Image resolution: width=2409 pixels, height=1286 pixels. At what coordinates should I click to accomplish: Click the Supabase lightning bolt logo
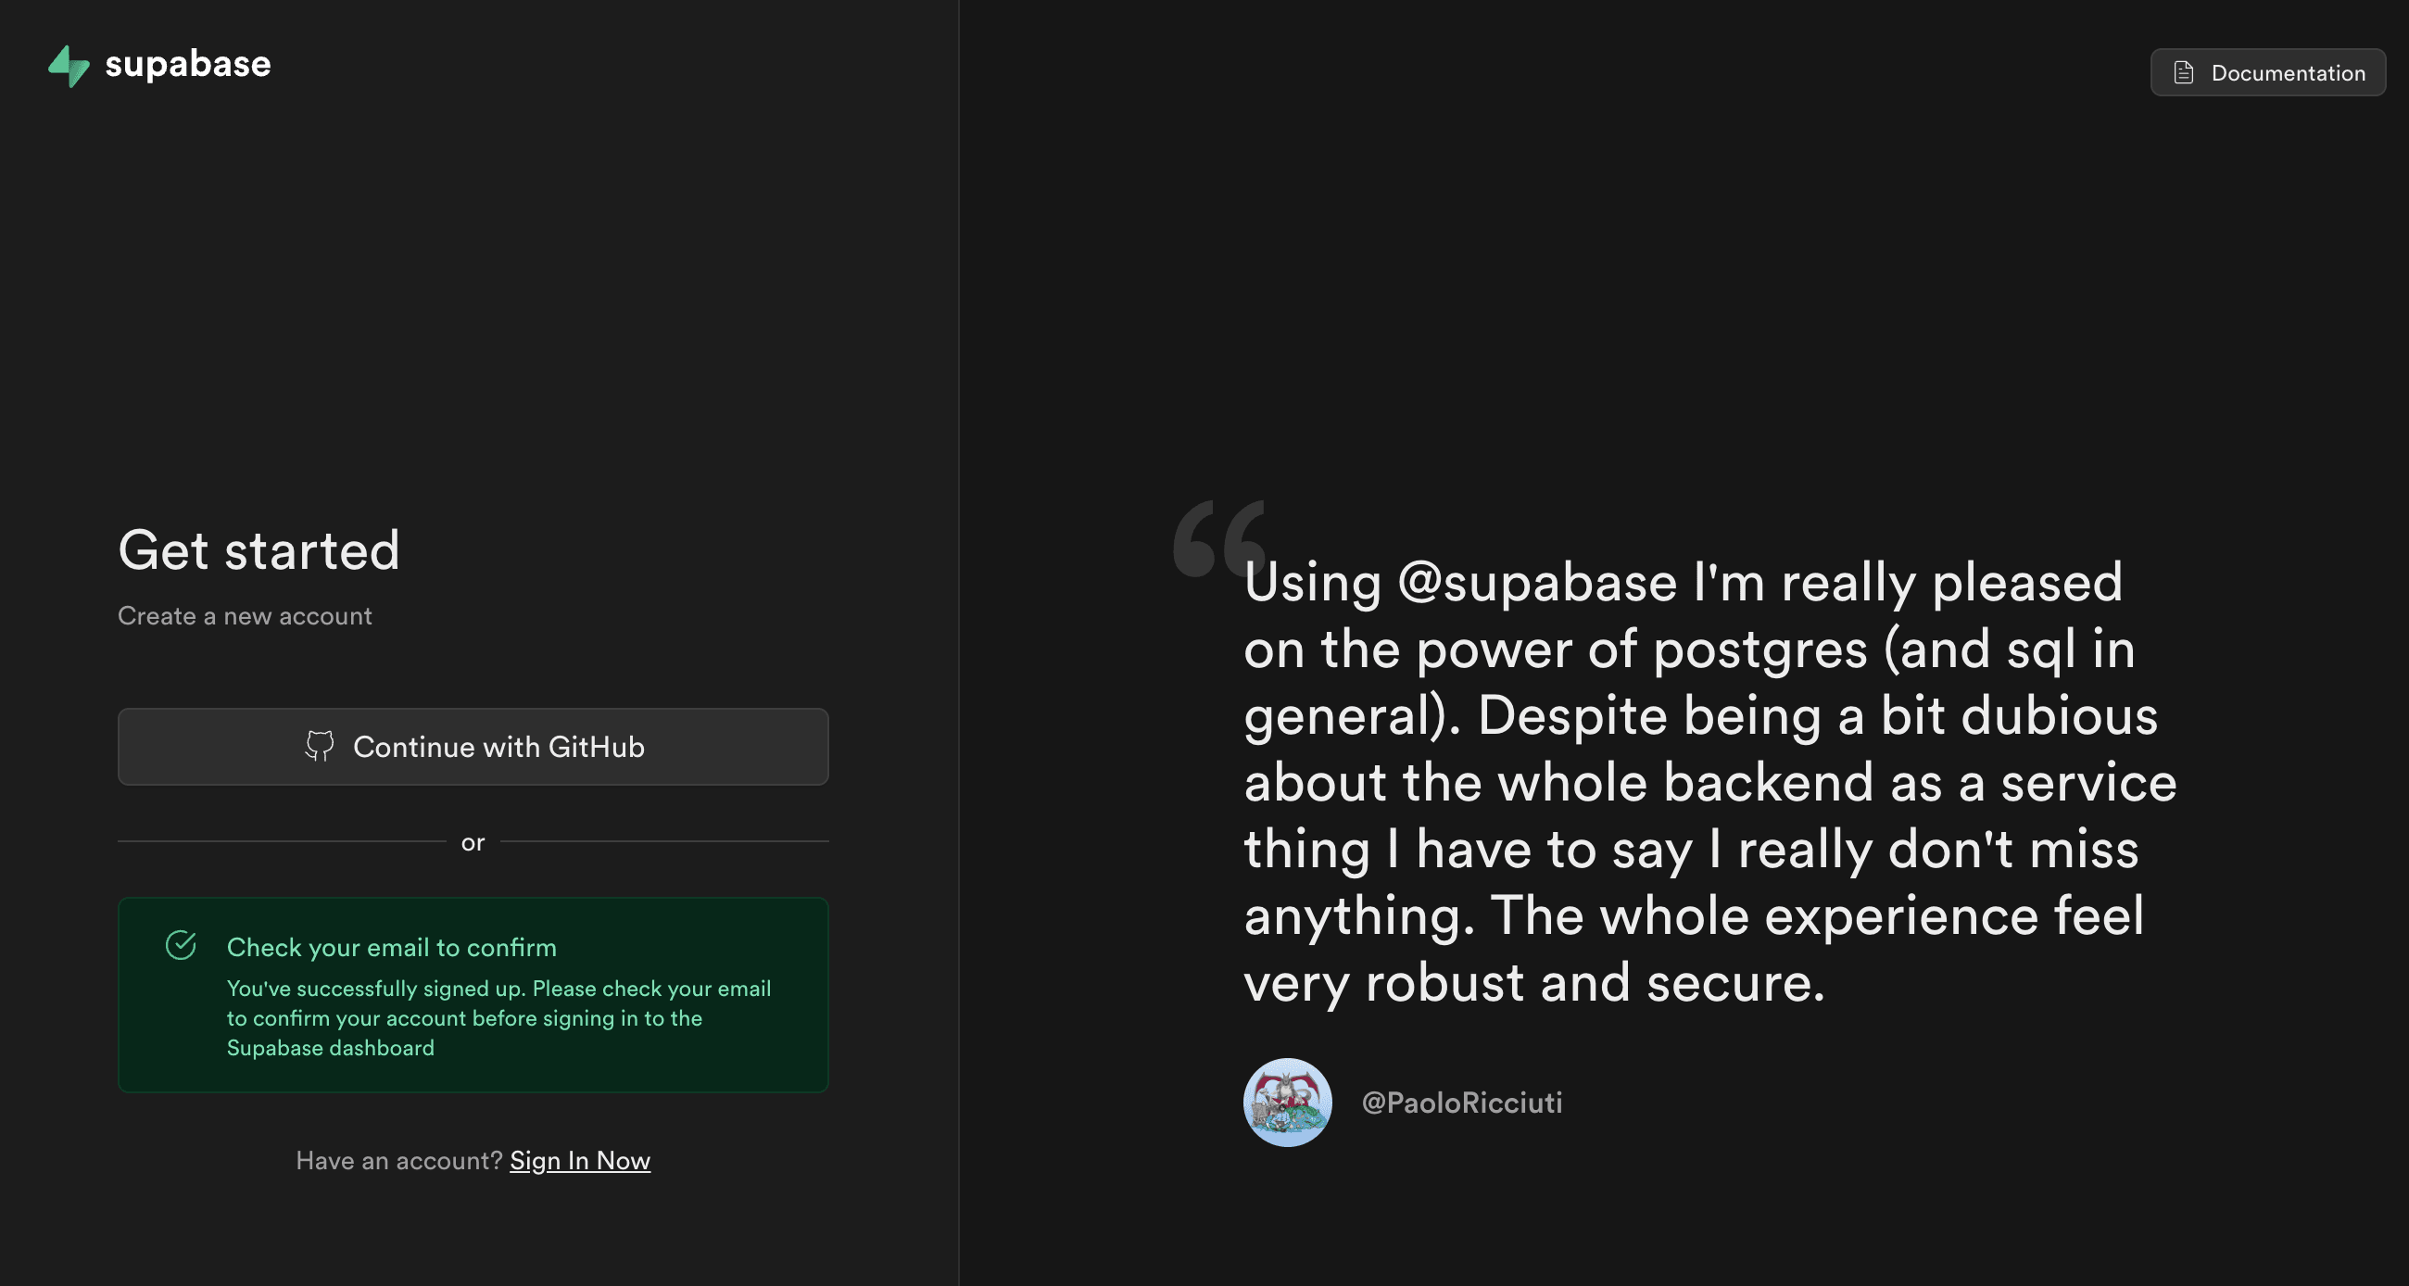[69, 66]
